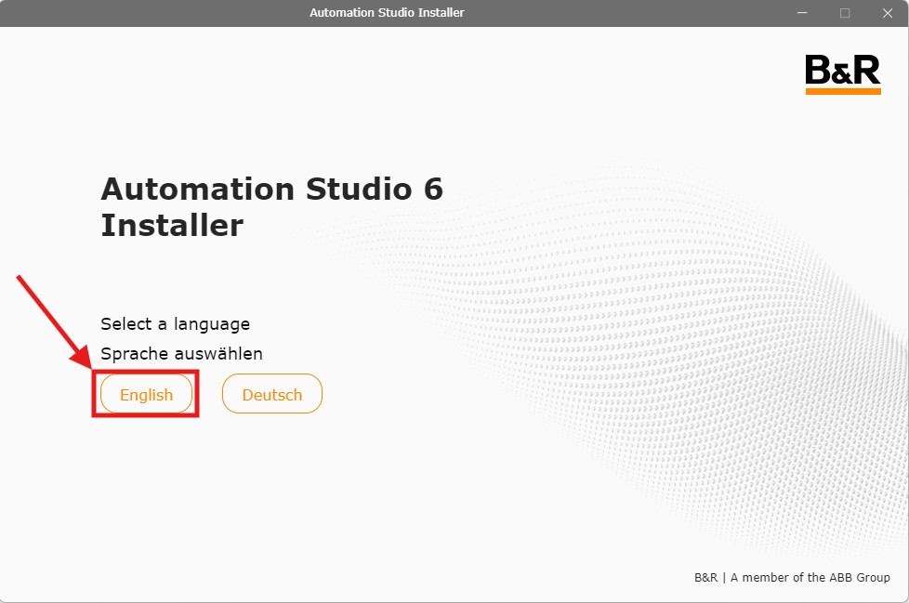This screenshot has height=603, width=909.
Task: Choose English as installer language
Action: pos(146,394)
